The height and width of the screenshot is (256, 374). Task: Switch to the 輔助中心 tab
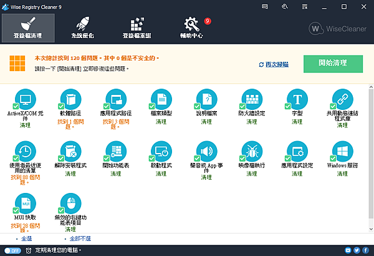pos(191,28)
